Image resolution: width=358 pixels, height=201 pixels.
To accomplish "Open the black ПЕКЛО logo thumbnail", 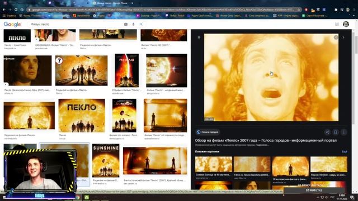I will click(x=17, y=36).
